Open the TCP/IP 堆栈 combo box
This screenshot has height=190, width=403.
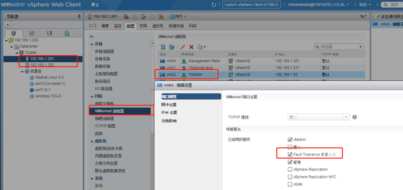click(x=319, y=117)
